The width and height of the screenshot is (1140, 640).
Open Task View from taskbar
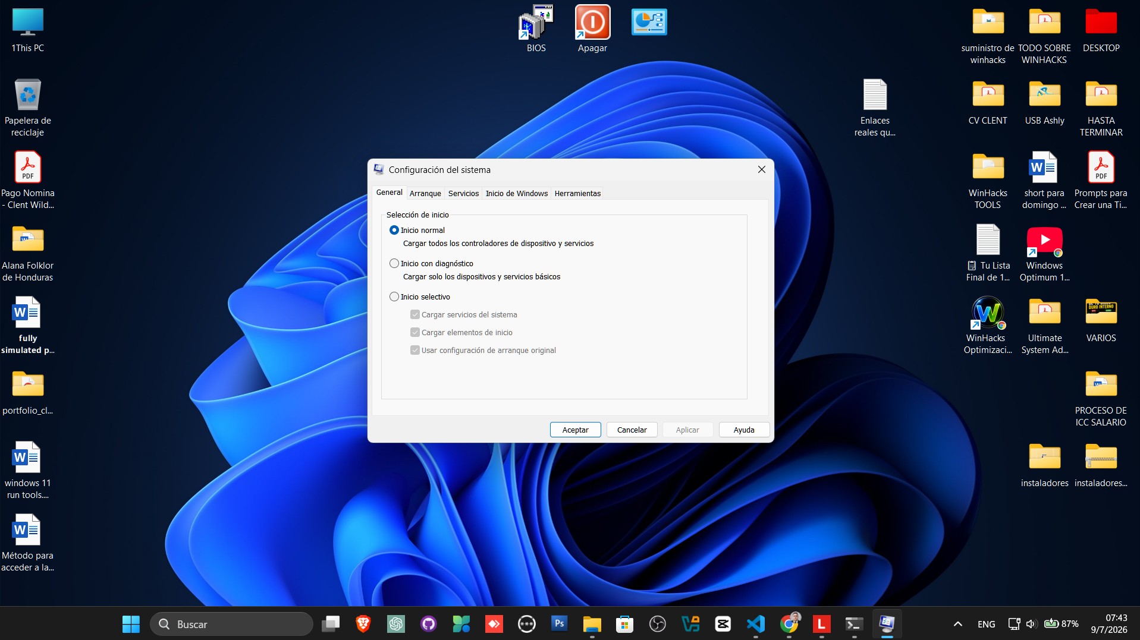pyautogui.click(x=331, y=624)
